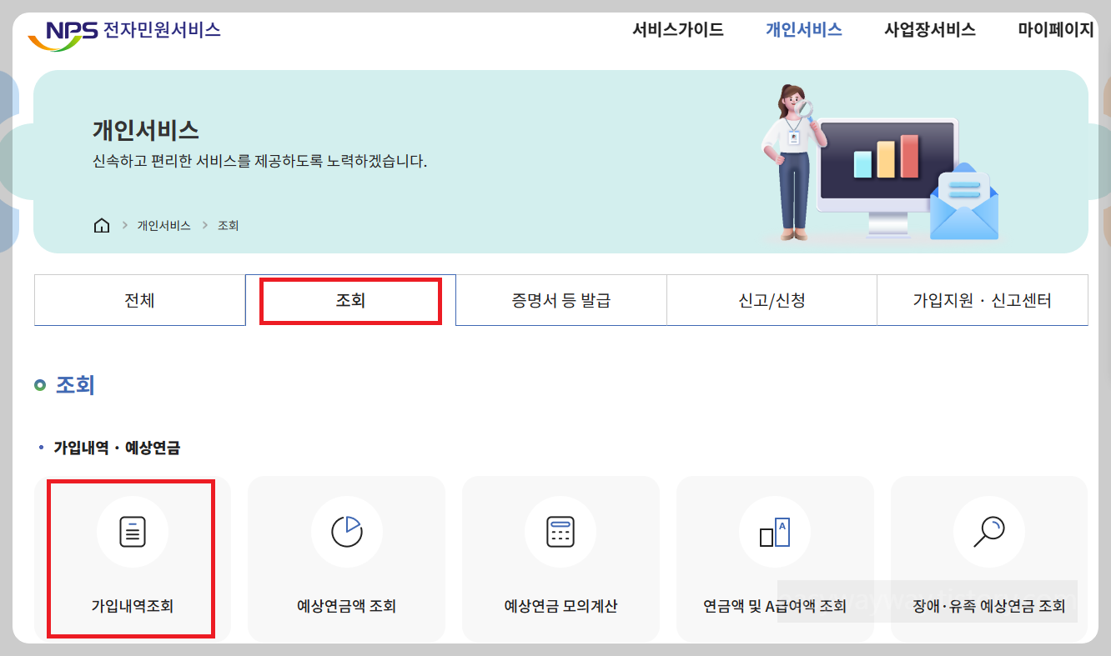The width and height of the screenshot is (1111, 656).
Task: Open the 장애·유족 예상연금 조회 magnifier icon
Action: coord(989,531)
